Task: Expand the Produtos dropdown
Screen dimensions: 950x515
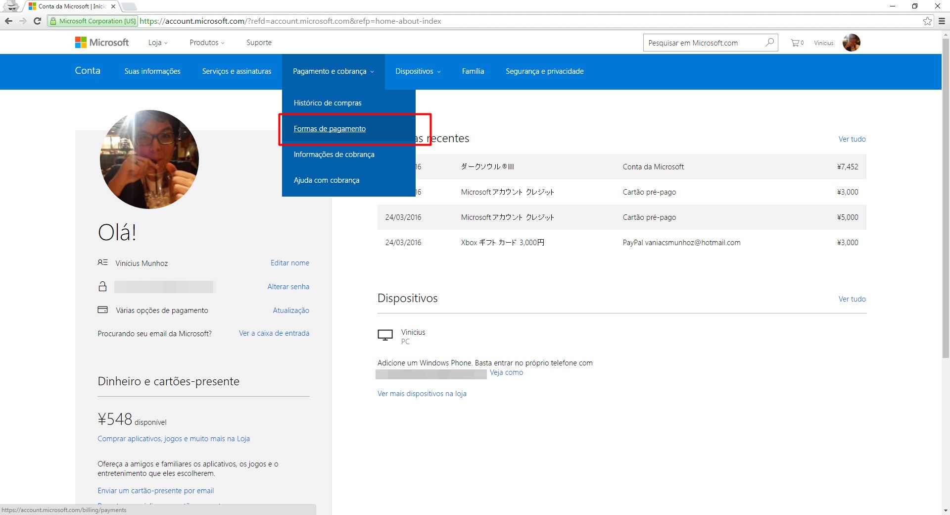Action: pyautogui.click(x=207, y=43)
